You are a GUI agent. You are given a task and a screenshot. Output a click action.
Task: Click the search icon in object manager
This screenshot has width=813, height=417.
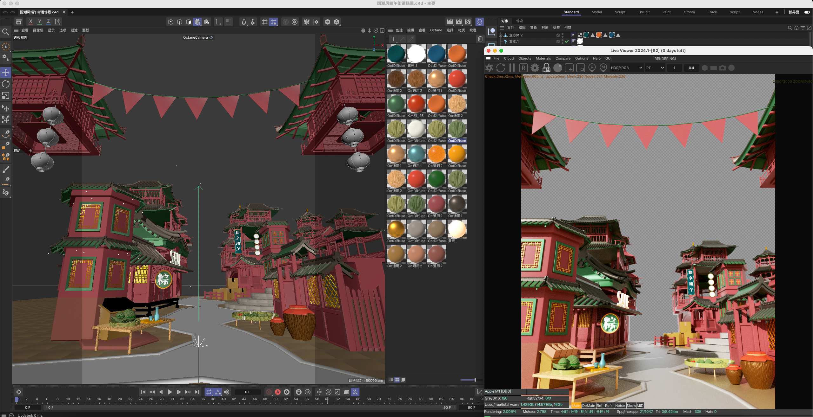point(790,28)
